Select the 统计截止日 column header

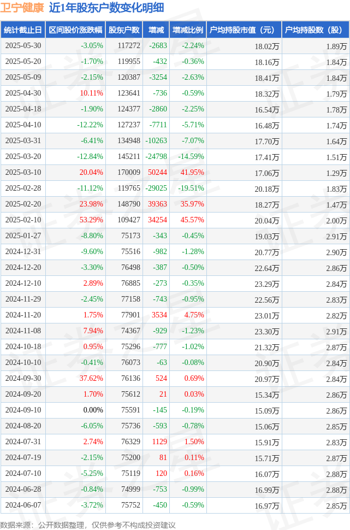tap(23, 30)
